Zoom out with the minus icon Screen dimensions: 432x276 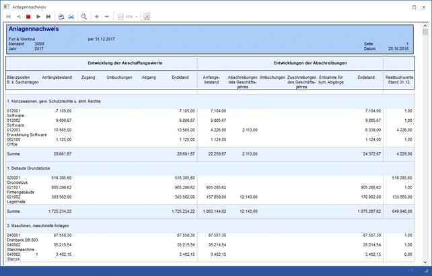(x=108, y=16)
